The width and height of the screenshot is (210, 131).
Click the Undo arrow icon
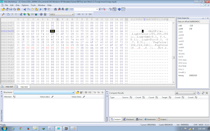coord(45,9)
